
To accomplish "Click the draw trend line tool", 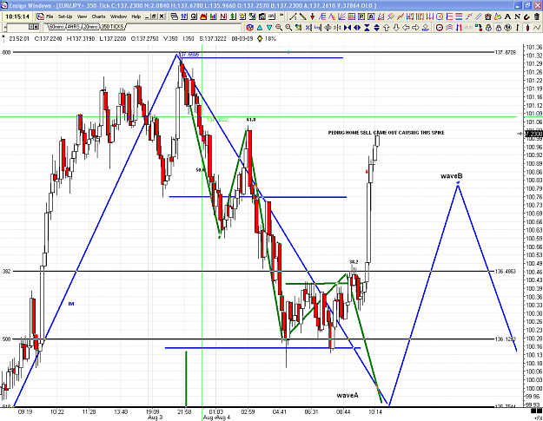I will pos(293,16).
